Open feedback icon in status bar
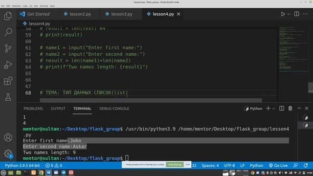313x176 pixels. pyautogui.click(x=295, y=166)
